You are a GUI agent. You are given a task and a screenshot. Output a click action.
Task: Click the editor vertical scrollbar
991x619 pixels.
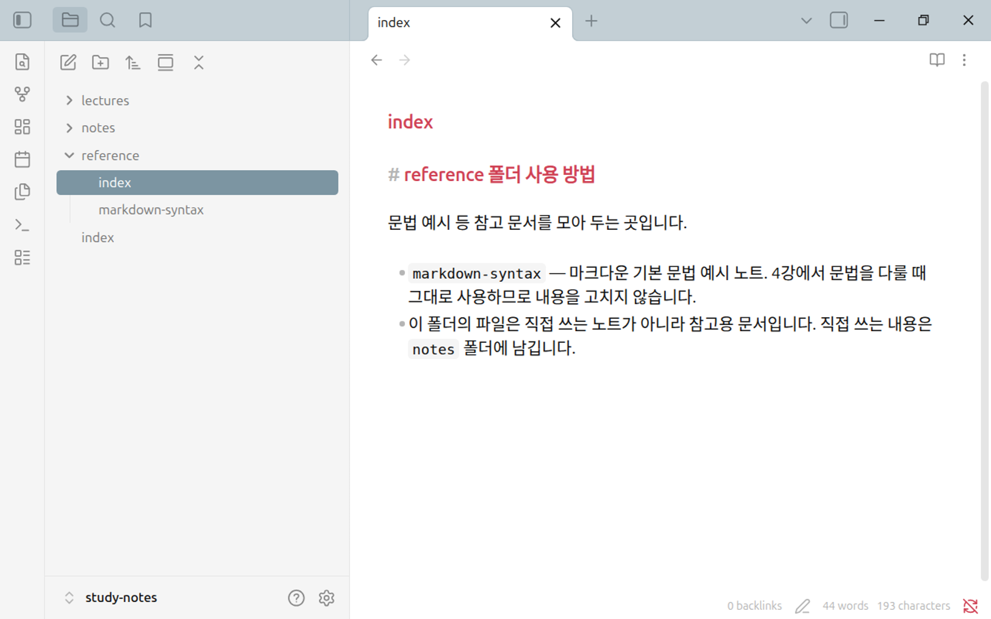pyautogui.click(x=984, y=331)
